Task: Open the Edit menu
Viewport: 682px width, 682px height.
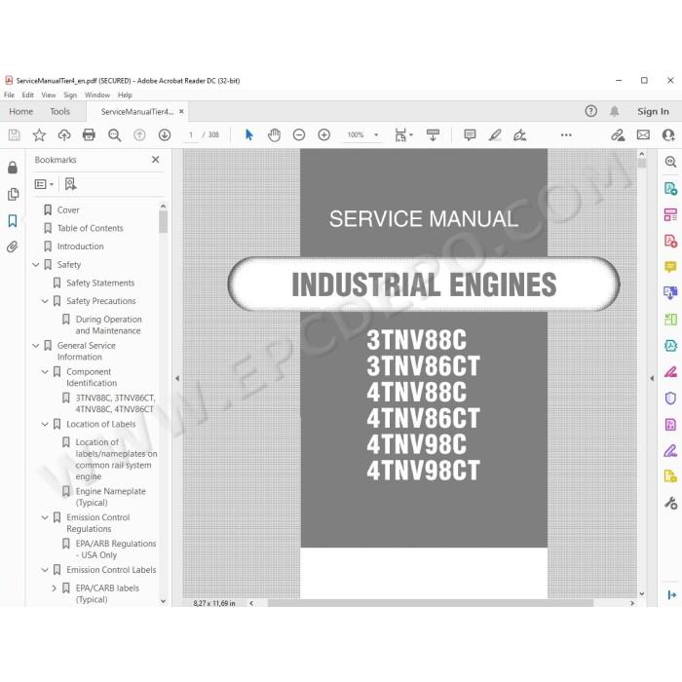Action: tap(28, 95)
